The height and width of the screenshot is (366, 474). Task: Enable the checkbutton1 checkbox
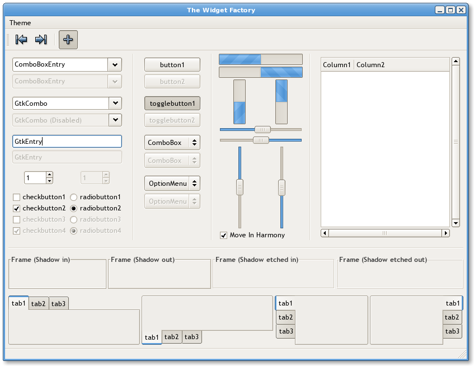pos(16,197)
